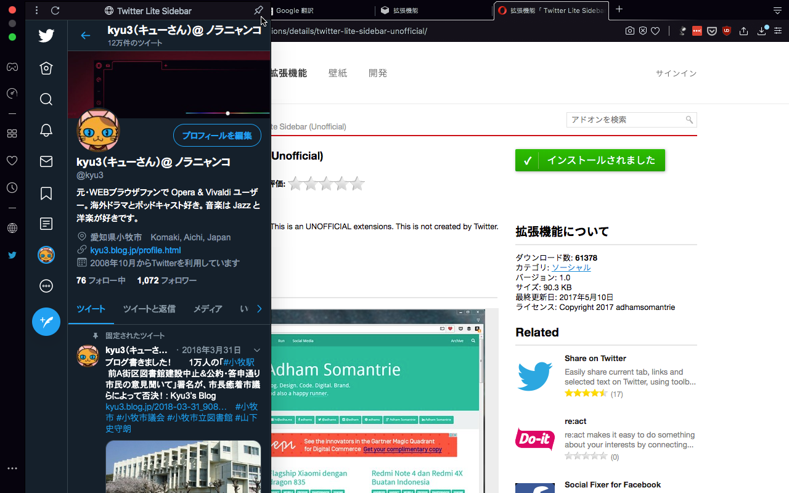Open ad blocker shield icon
Screen dimensions: 789x493
pyautogui.click(x=642, y=31)
